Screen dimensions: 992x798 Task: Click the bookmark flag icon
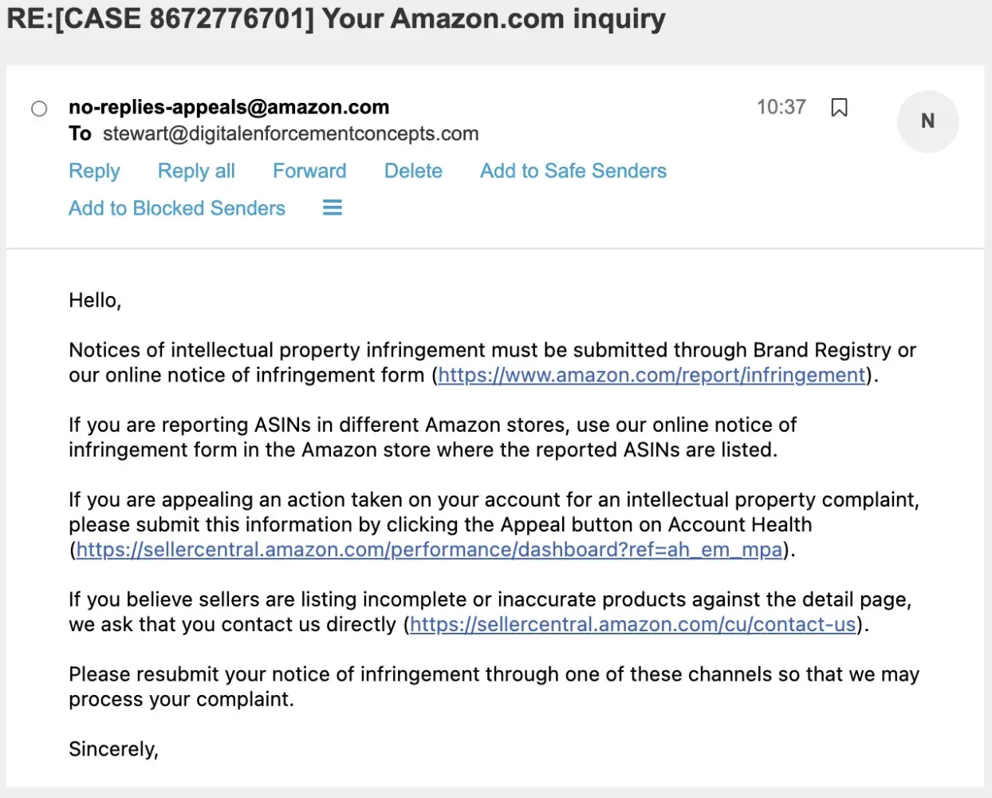pos(839,108)
